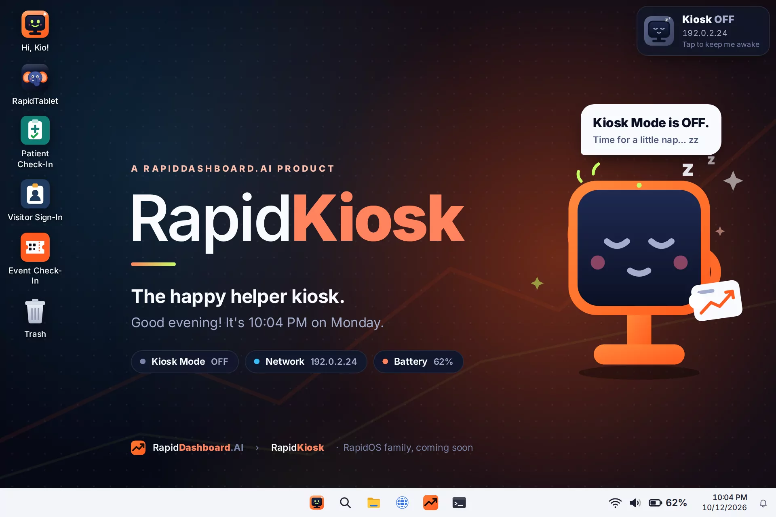Launch the web browser globe in taskbar
The width and height of the screenshot is (776, 517).
(x=402, y=503)
